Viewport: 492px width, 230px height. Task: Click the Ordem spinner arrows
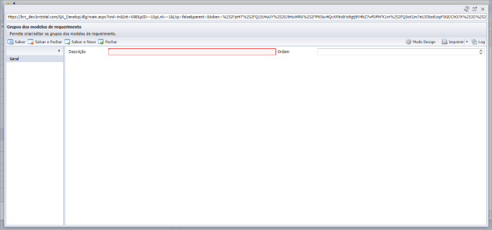481,52
